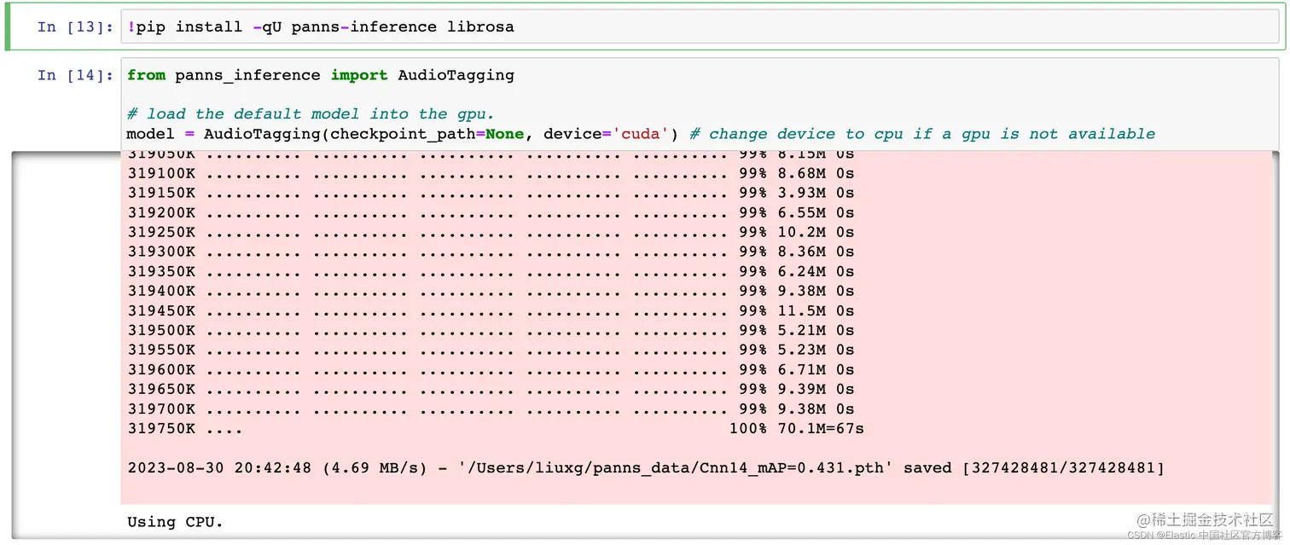Click the 319250K download progress line
This screenshot has height=545, width=1290.
491,232
